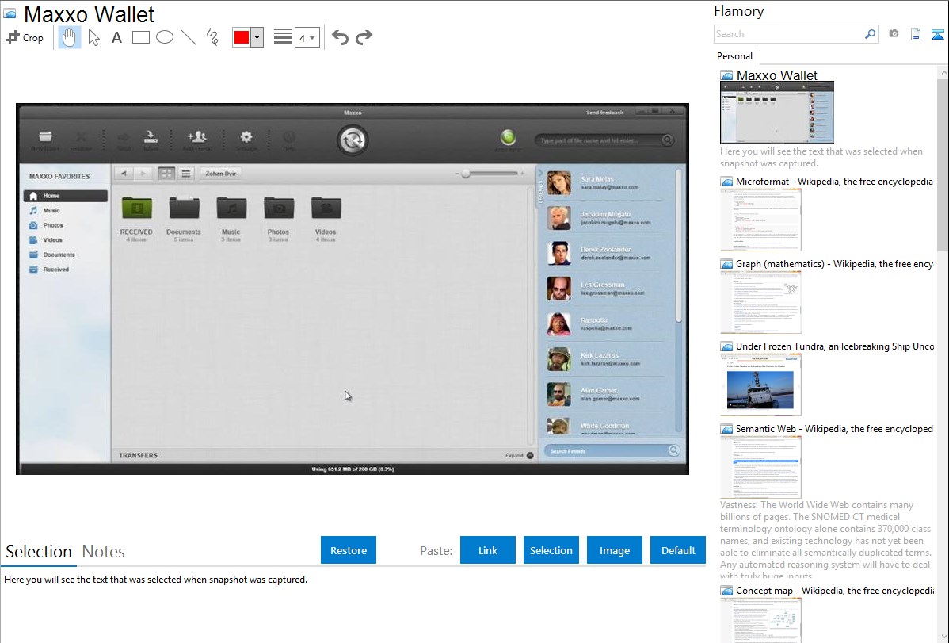Toggle the green Auto sync indicator
The height and width of the screenshot is (643, 949).
[x=508, y=138]
